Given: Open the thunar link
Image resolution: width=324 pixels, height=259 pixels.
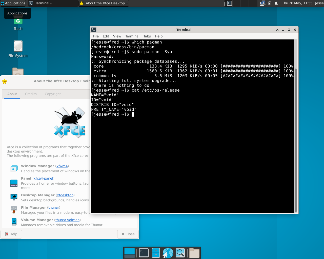Looking at the screenshot, I should click(x=54, y=207).
